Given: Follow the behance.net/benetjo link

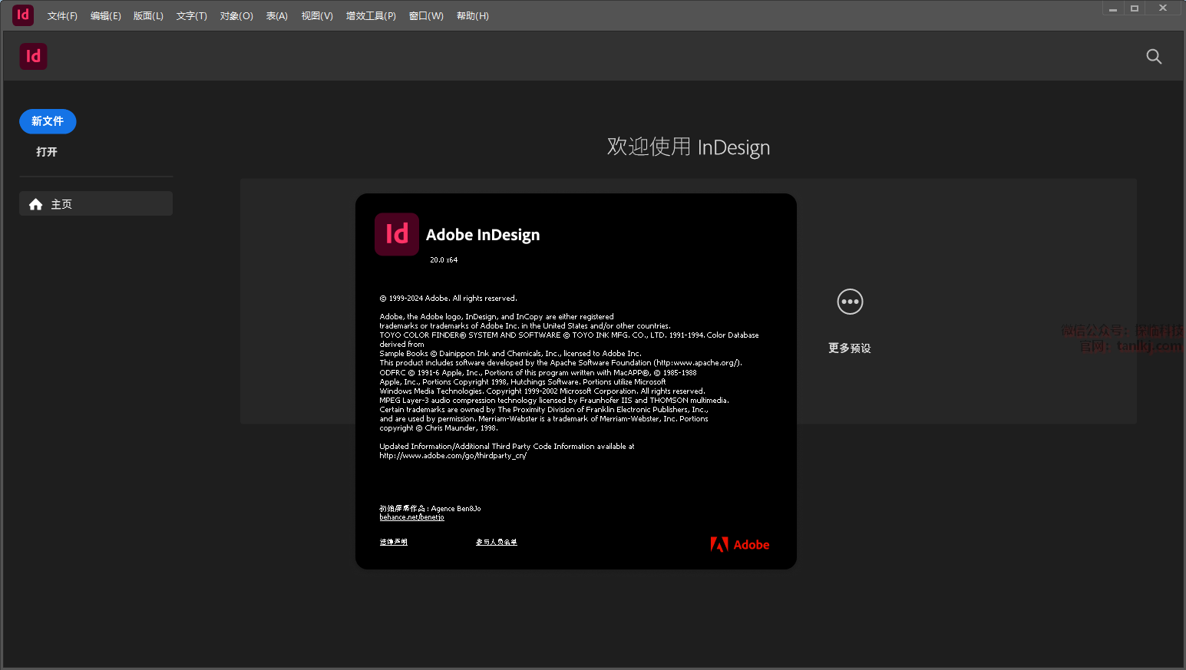Looking at the screenshot, I should [411, 517].
